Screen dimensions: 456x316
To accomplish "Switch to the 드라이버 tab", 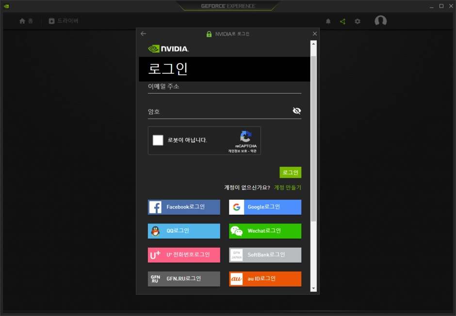I will click(x=64, y=21).
